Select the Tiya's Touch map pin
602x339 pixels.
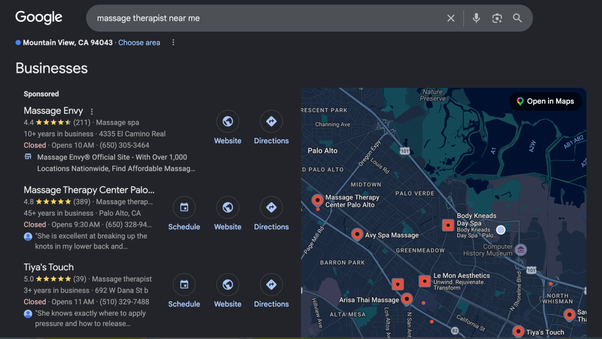tap(518, 331)
